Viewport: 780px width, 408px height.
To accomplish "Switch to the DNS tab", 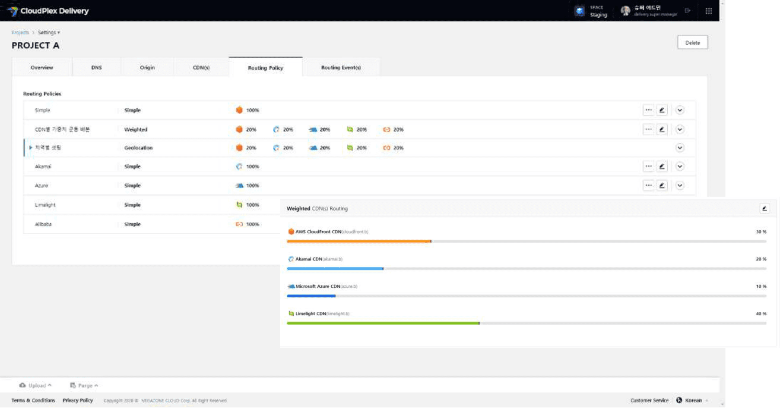I will point(96,67).
